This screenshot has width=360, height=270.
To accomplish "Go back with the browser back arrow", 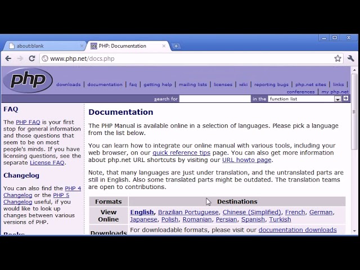I will point(8,58).
